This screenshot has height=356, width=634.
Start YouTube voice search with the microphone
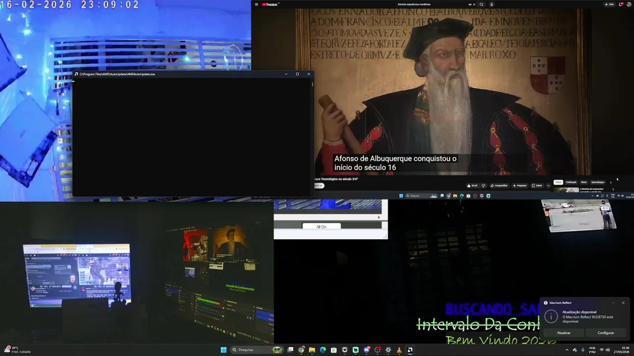coord(491,4)
